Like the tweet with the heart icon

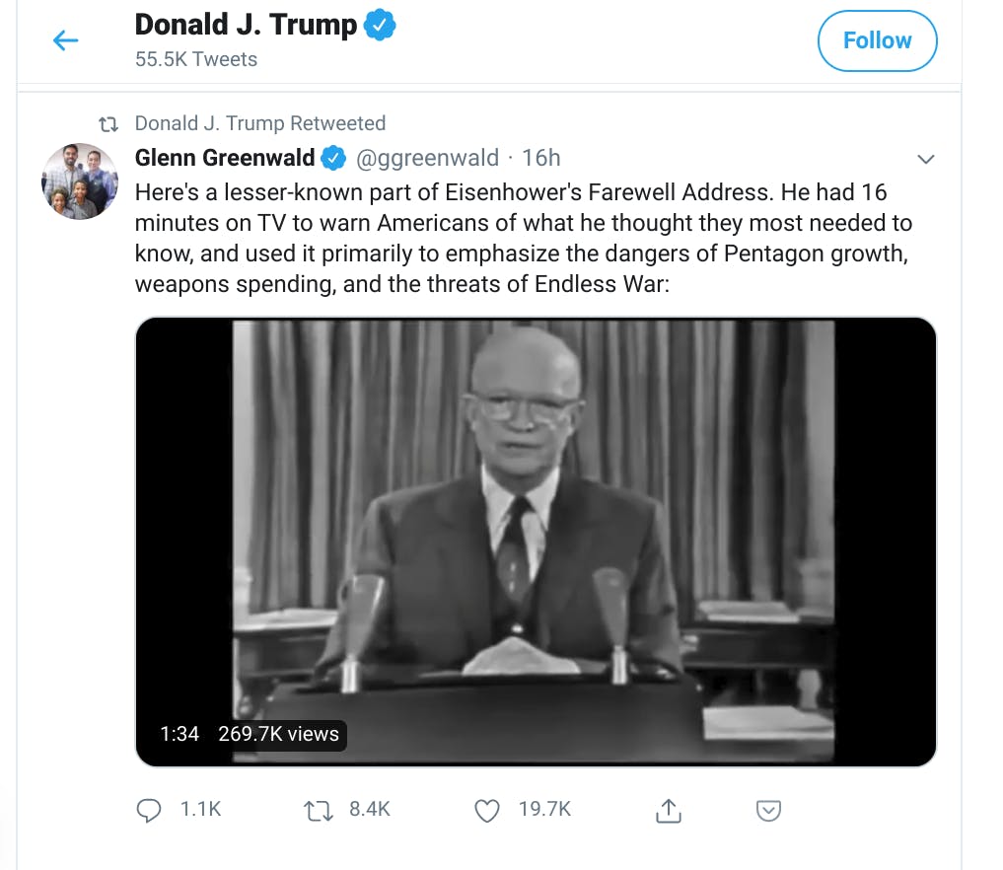point(487,810)
